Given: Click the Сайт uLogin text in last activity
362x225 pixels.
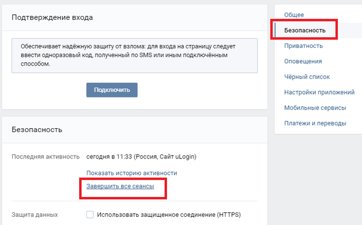Looking at the screenshot, I should pyautogui.click(x=178, y=157).
